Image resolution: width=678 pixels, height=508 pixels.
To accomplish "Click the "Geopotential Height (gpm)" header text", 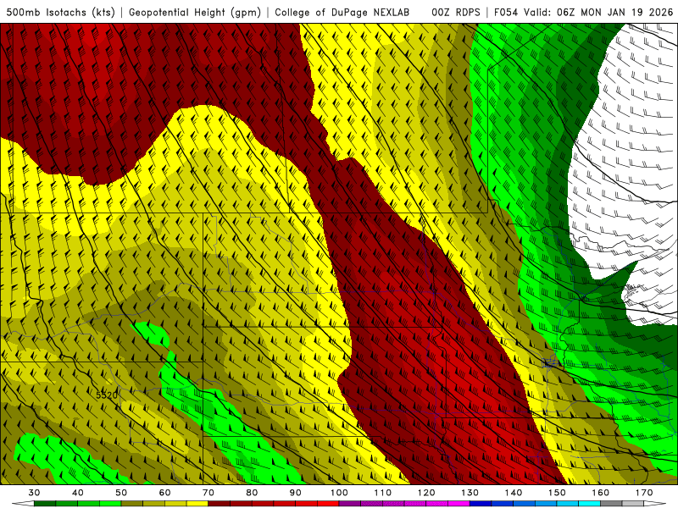I will click(195, 12).
